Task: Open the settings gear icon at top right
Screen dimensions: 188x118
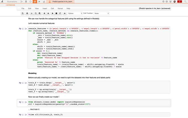Action: coord(163,2)
